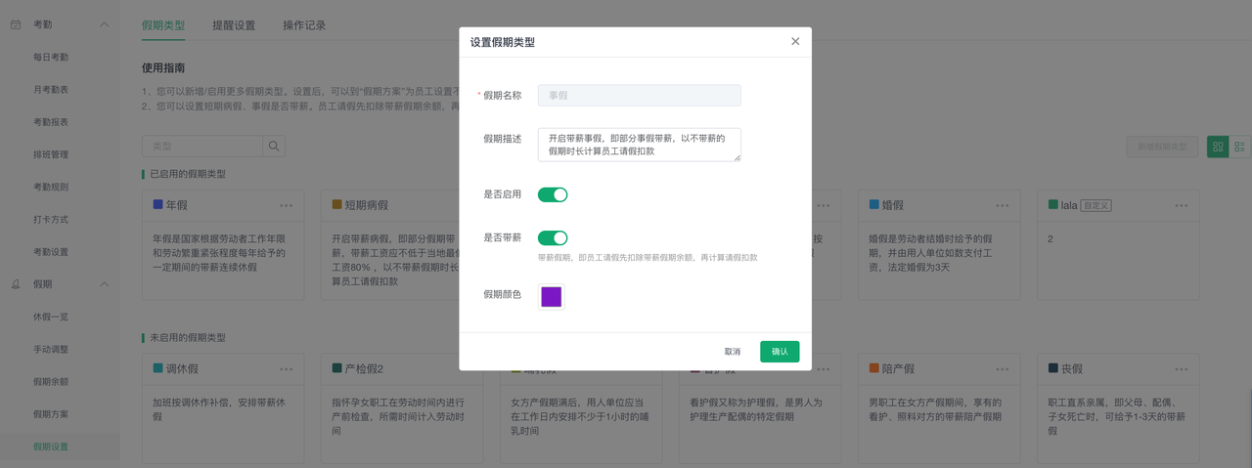Open the more menu on 调休假 card
Screen dimensions: 1252x468
pos(287,369)
